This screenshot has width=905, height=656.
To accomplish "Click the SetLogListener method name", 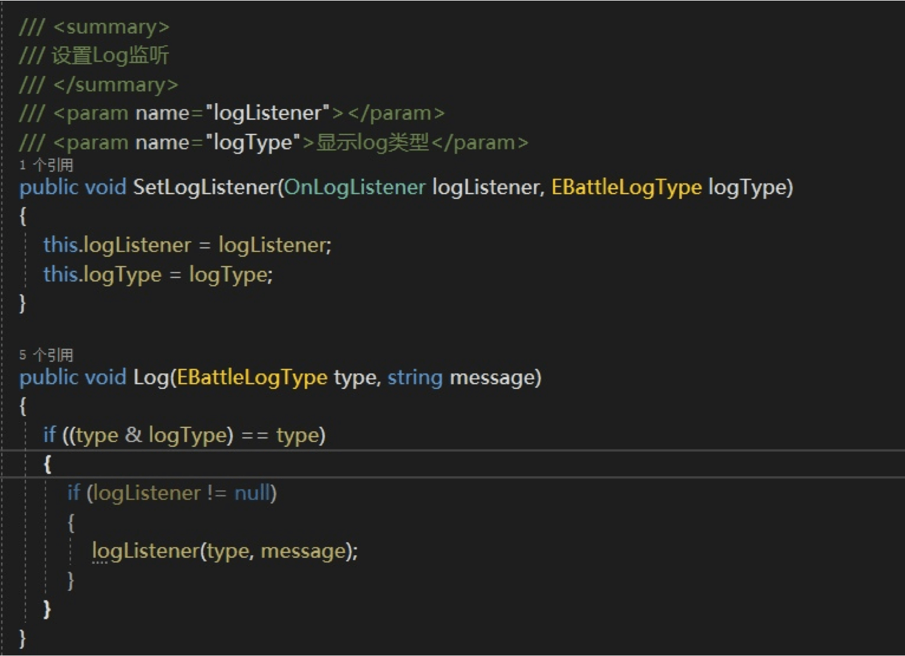I will point(205,188).
